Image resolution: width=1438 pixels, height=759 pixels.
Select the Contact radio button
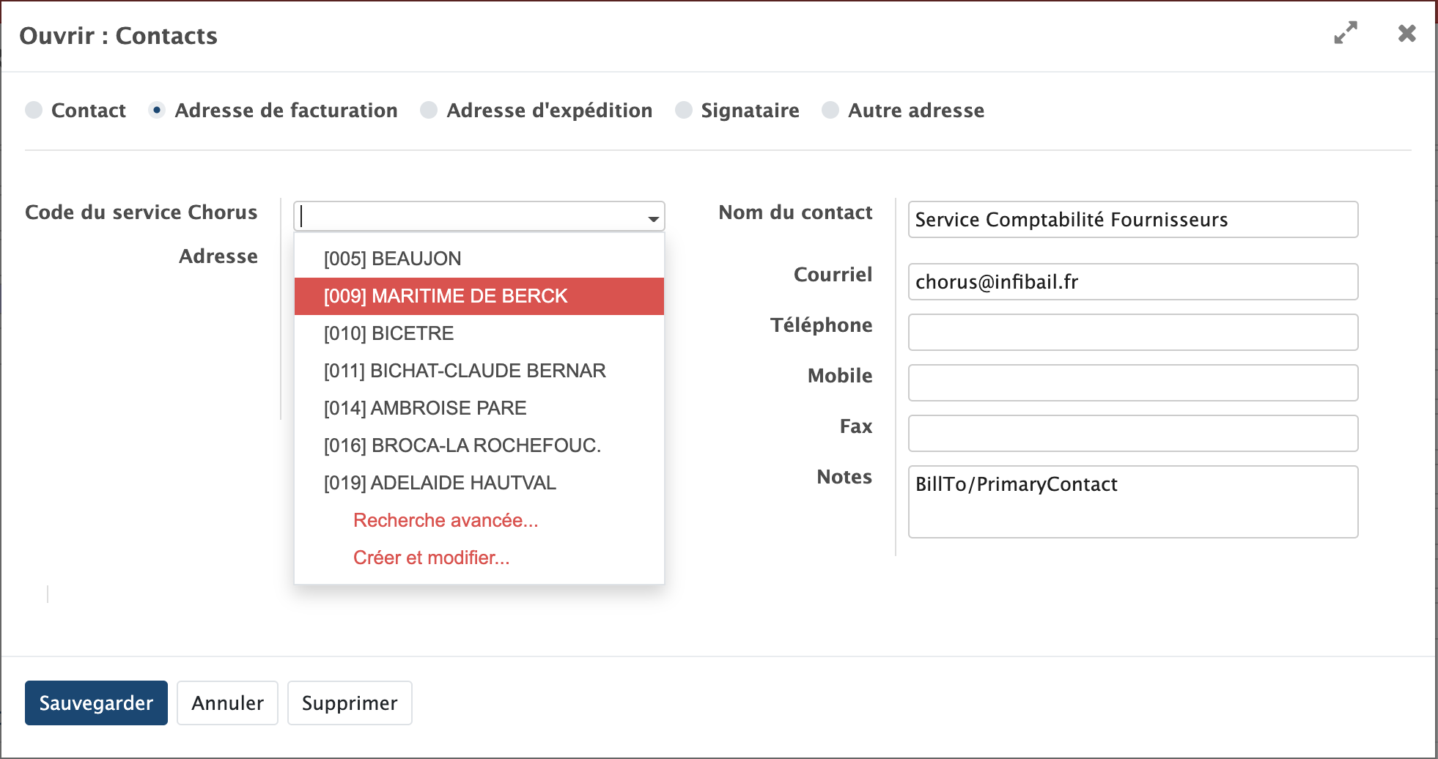pos(34,110)
